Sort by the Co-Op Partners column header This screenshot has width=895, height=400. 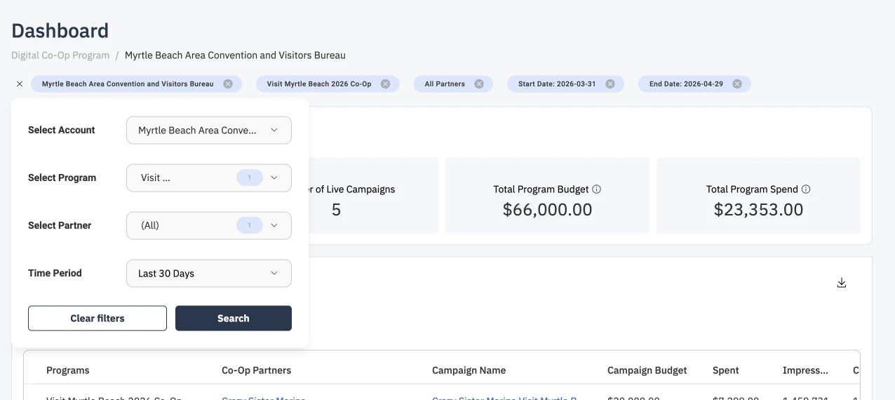[256, 371]
